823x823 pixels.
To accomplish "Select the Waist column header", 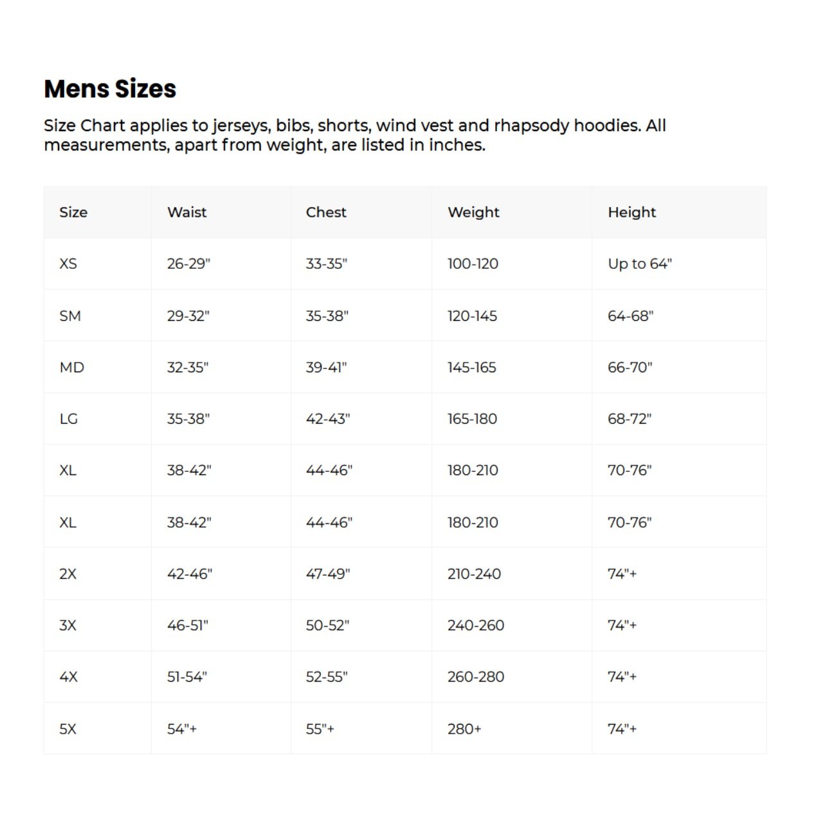I will point(187,212).
